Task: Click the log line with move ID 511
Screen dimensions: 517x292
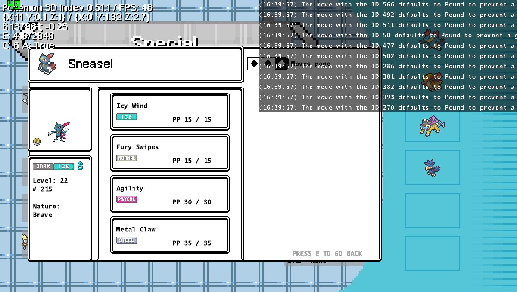Action: tap(387, 25)
